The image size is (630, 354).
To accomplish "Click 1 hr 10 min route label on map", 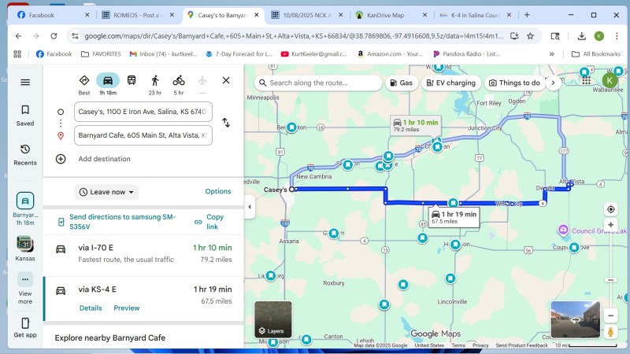I will [416, 125].
